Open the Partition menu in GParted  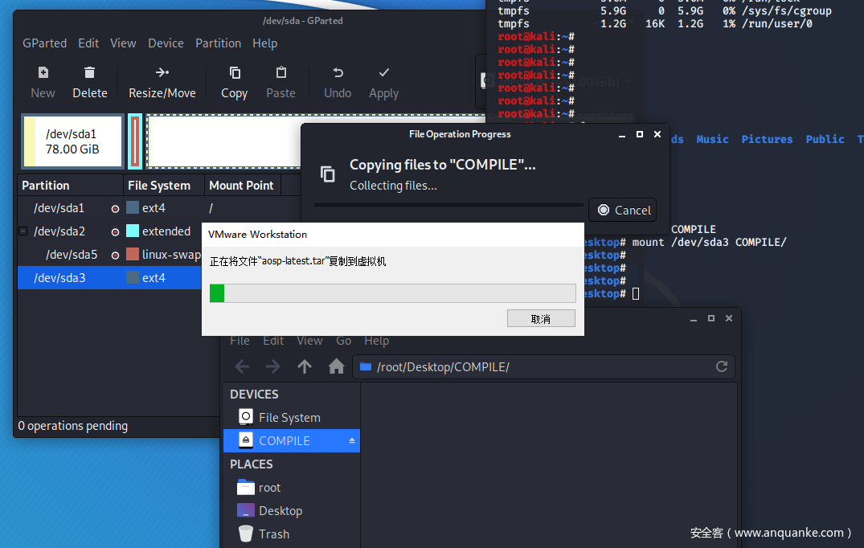point(218,43)
